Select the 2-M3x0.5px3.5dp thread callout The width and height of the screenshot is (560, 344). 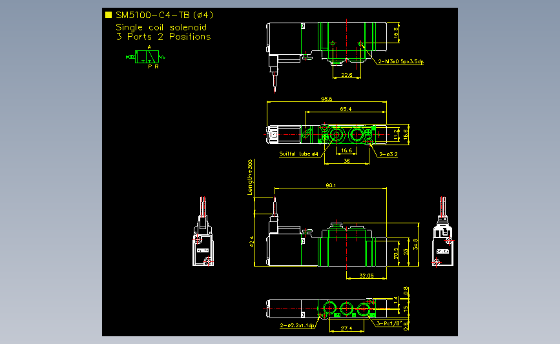point(400,61)
